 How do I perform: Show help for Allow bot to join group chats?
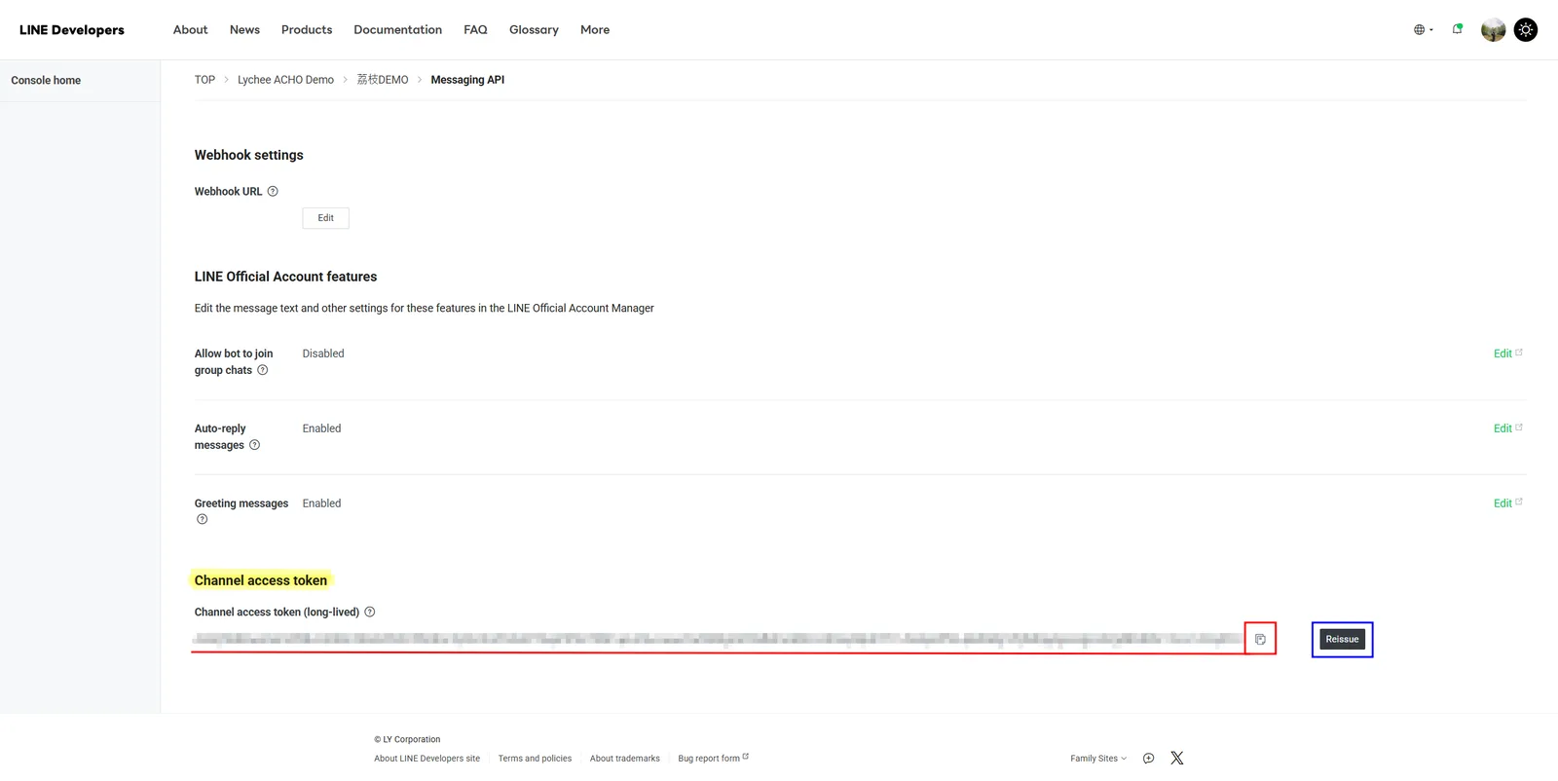pos(262,370)
